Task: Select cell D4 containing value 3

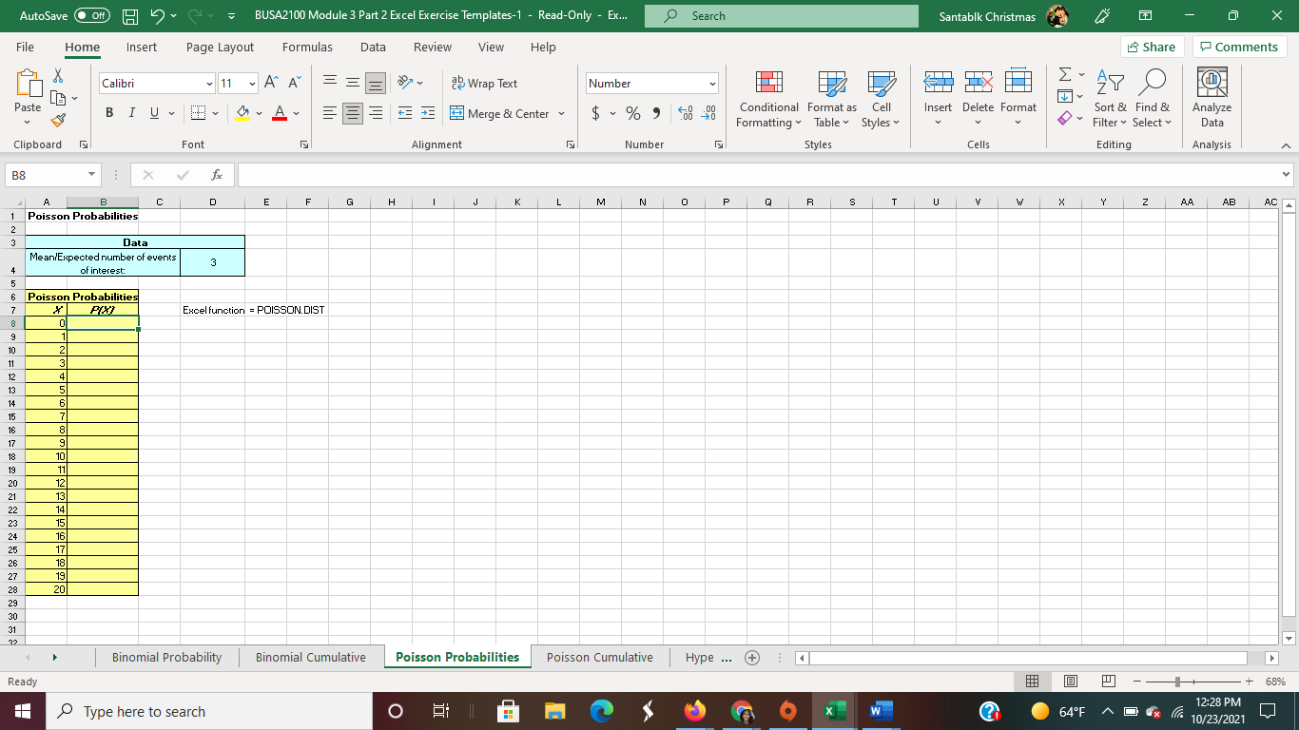Action: [x=212, y=263]
